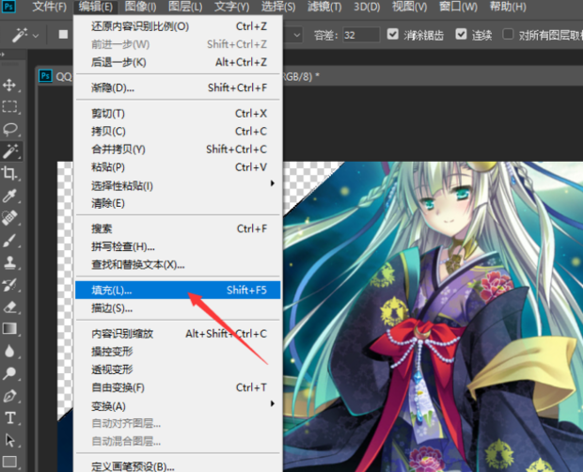583x472 pixels.
Task: Choose 查找和替换文本(X)... menu item
Action: point(178,264)
